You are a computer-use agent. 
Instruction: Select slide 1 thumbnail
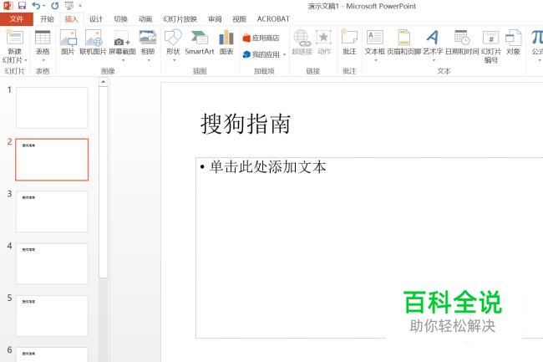point(52,108)
